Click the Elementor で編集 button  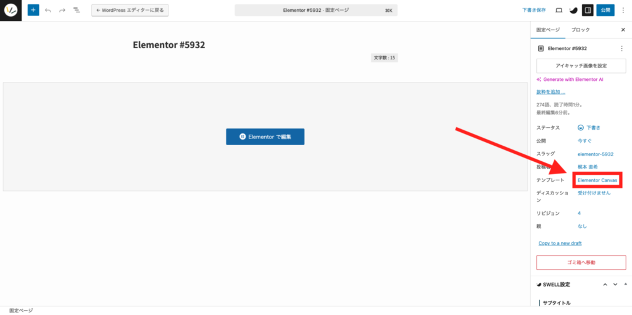[265, 136]
